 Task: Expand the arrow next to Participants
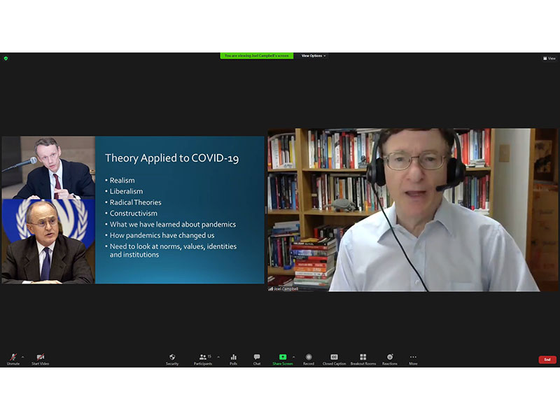tap(218, 356)
